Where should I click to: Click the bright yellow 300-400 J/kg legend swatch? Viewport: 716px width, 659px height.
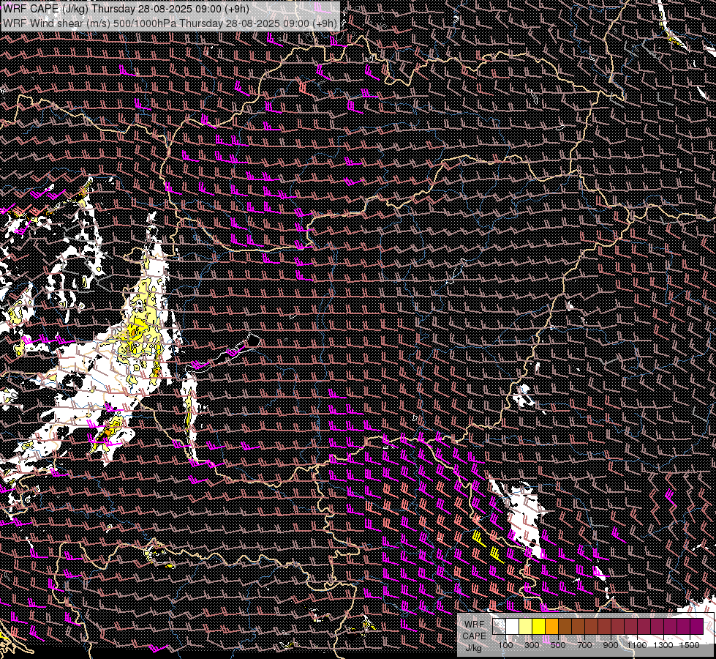(x=539, y=626)
